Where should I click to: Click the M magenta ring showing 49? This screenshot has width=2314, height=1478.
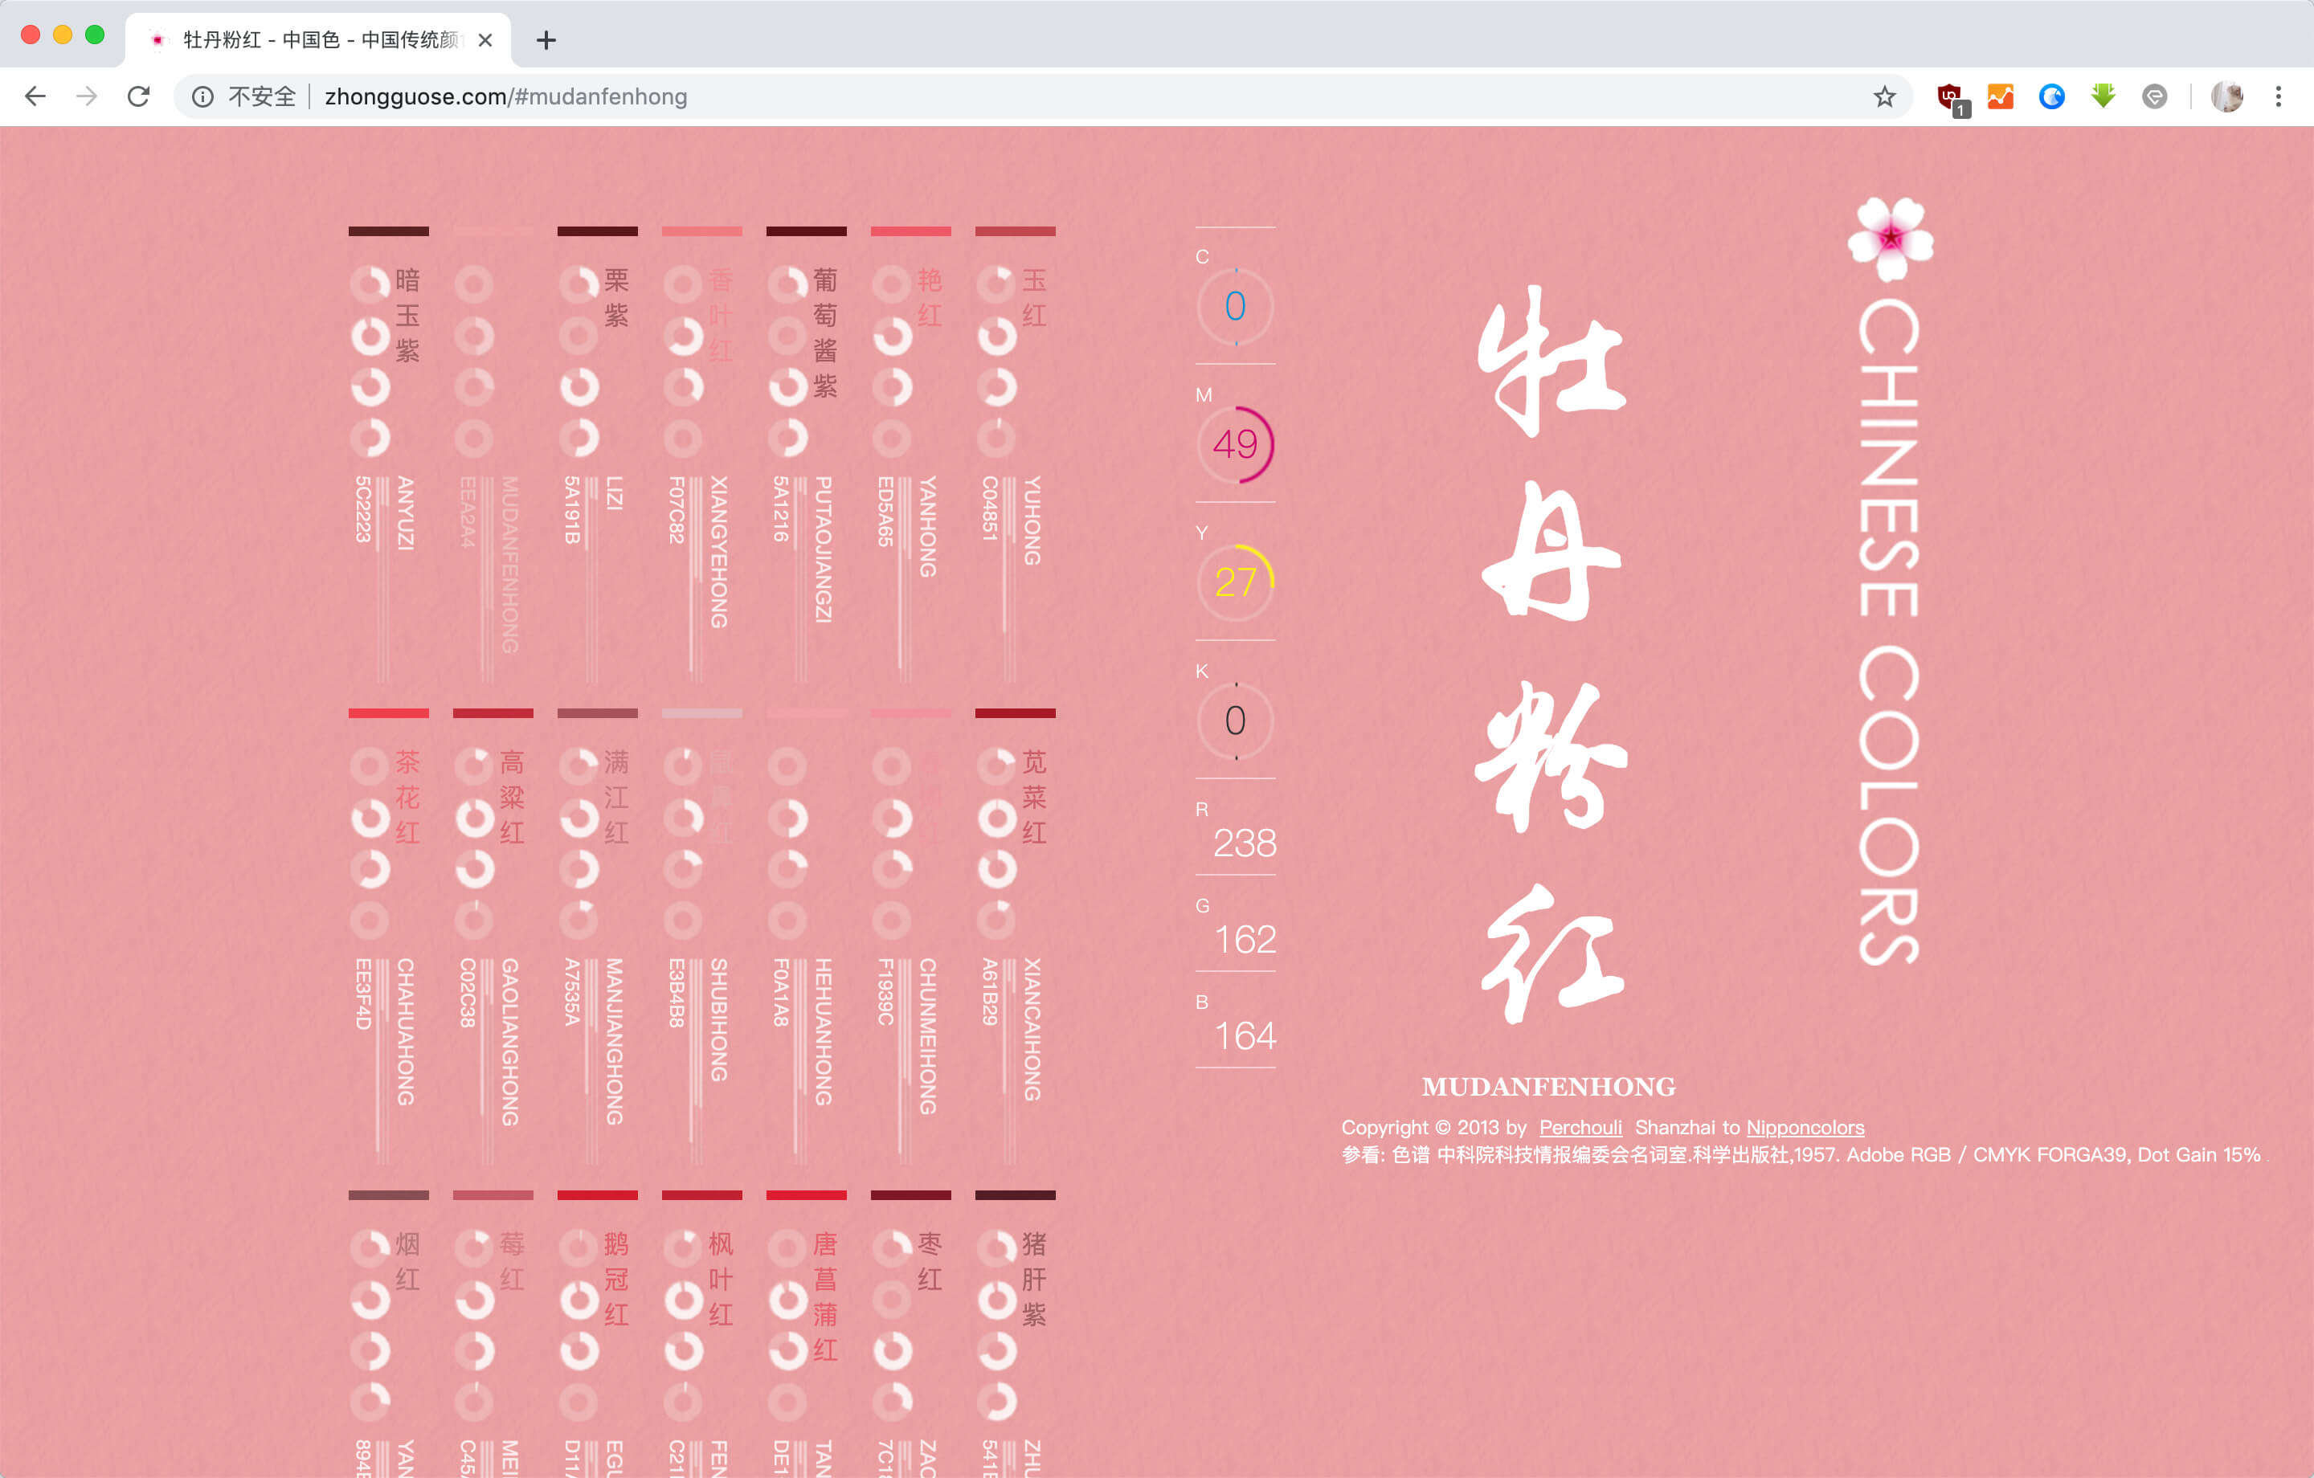point(1235,444)
